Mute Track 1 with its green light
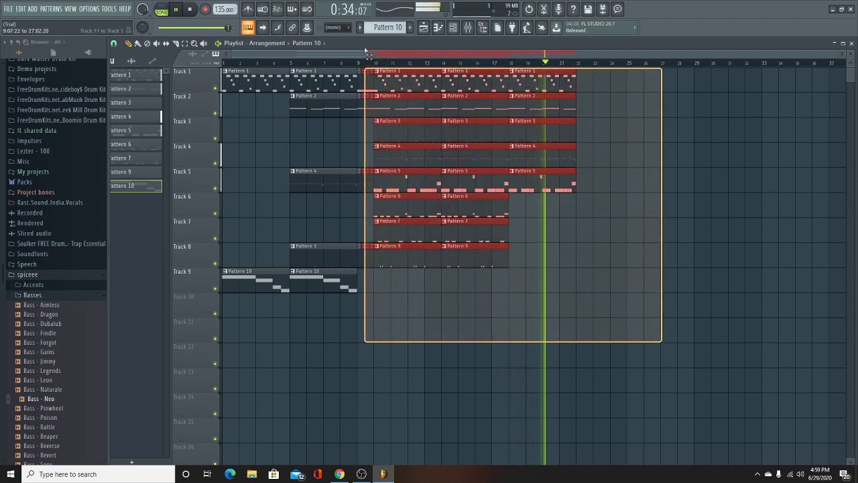The image size is (858, 483). [215, 89]
